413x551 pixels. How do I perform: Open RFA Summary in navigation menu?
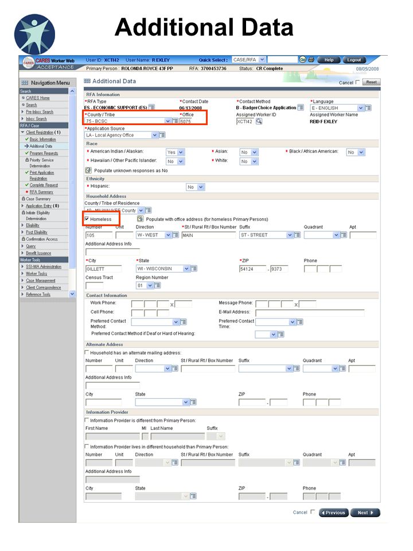coord(41,192)
